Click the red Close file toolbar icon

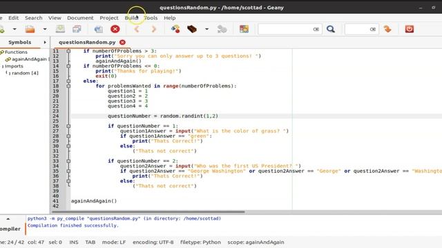tap(115, 29)
